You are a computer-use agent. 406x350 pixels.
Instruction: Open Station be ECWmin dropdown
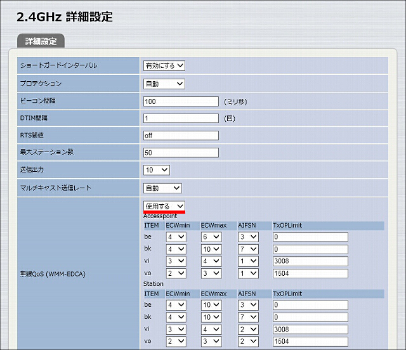[176, 305]
